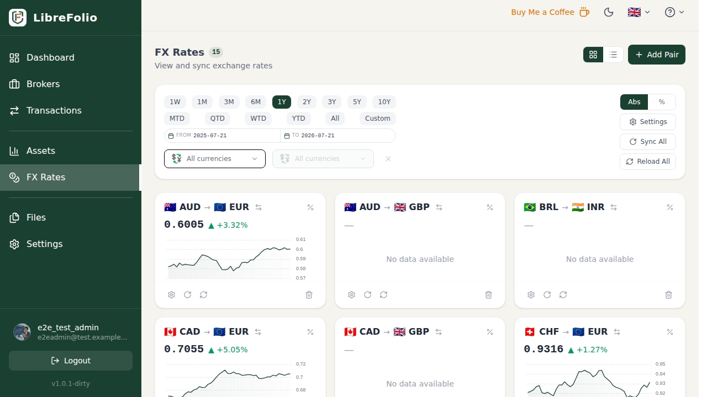Choose YTD period preset

[x=298, y=119]
